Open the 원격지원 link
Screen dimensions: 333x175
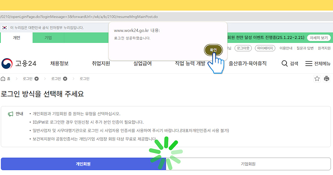coord(324,48)
